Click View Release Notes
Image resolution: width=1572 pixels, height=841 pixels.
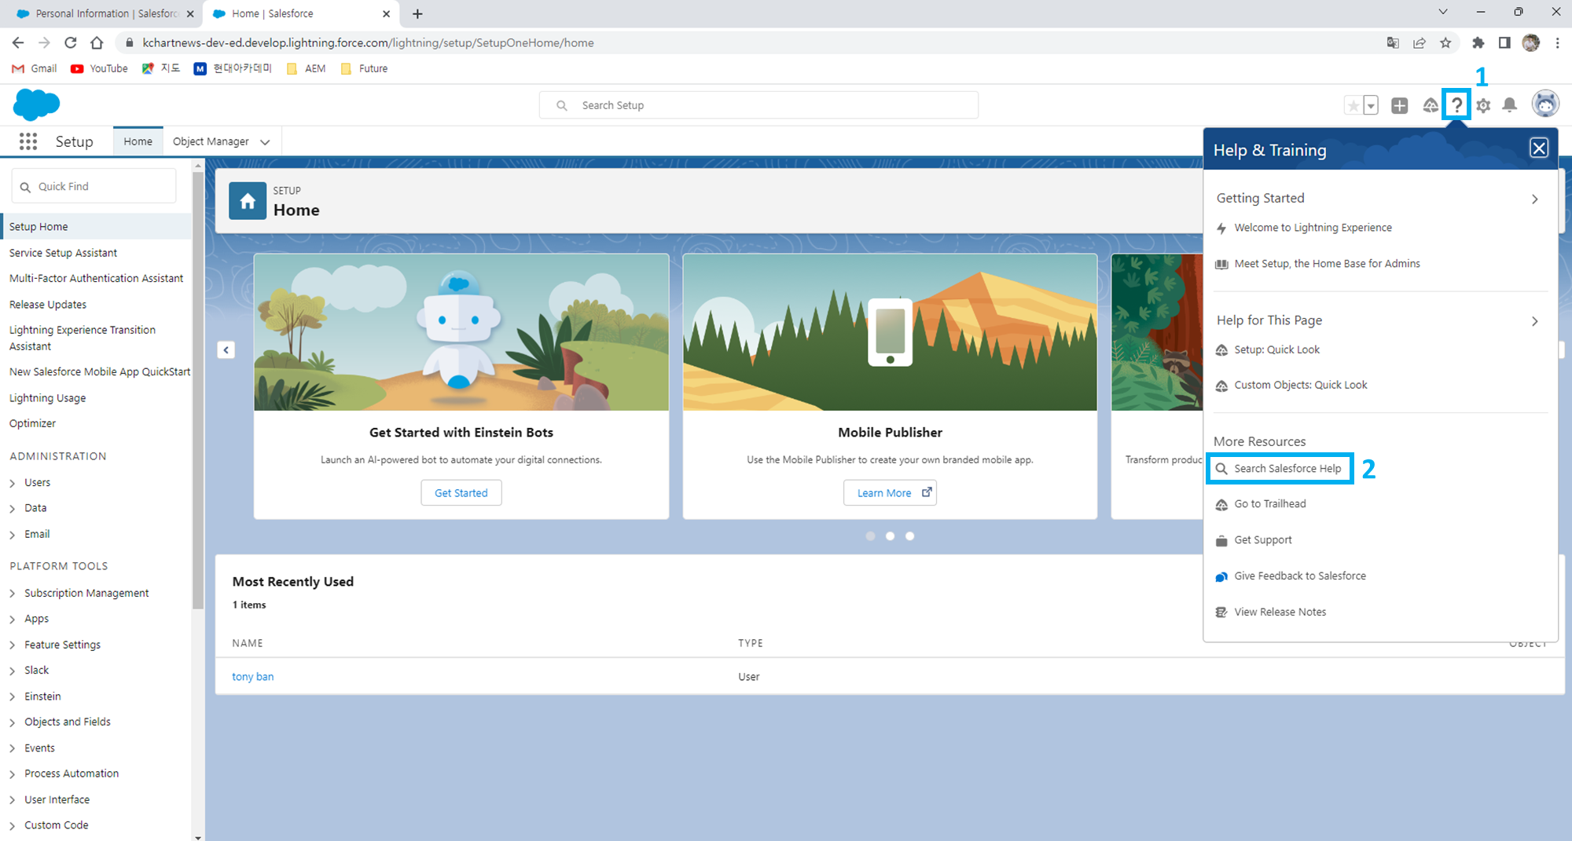click(x=1280, y=612)
